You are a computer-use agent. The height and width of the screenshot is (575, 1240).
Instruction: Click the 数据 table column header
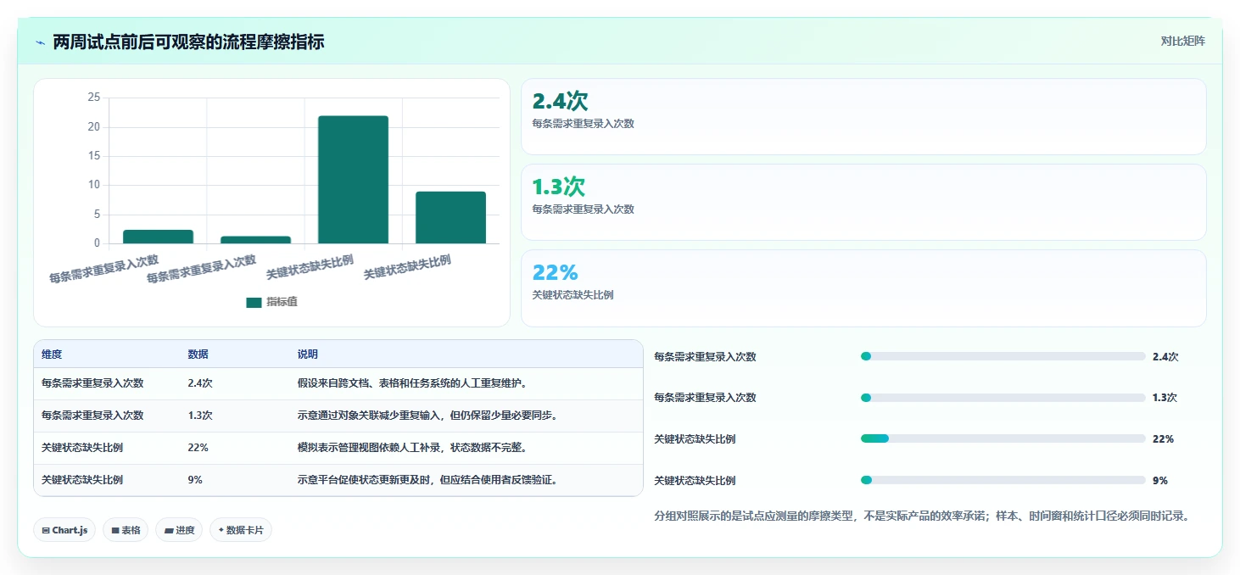tap(198, 354)
